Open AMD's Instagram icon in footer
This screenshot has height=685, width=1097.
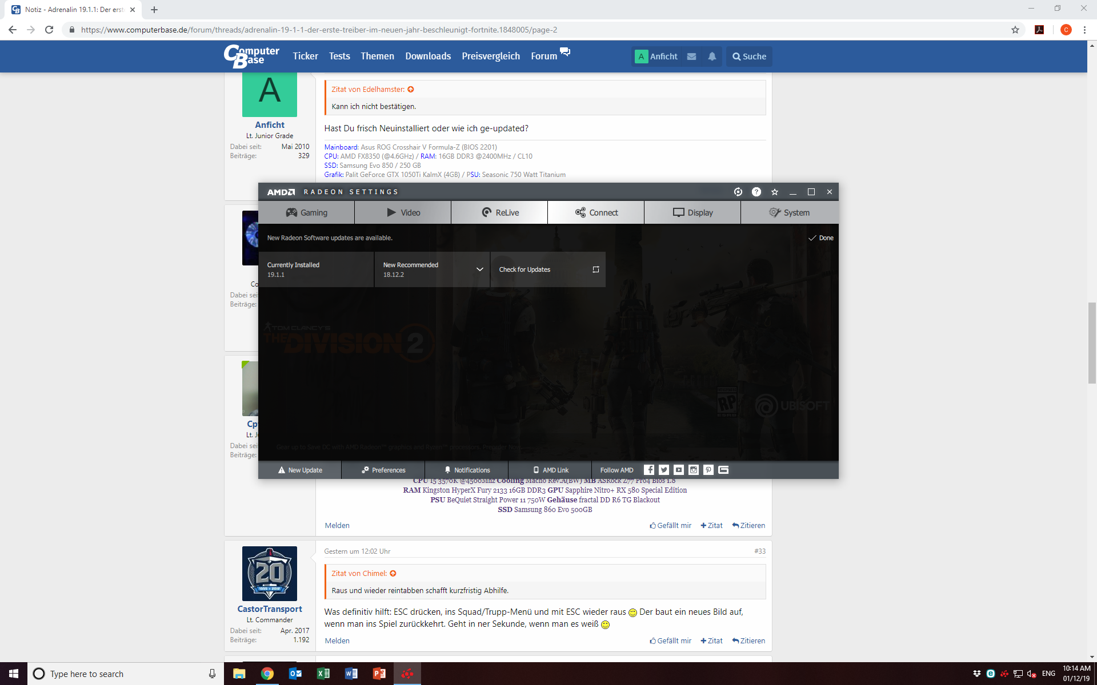click(x=694, y=470)
